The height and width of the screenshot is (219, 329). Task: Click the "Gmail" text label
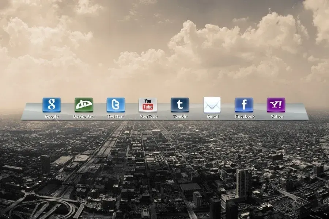213,116
